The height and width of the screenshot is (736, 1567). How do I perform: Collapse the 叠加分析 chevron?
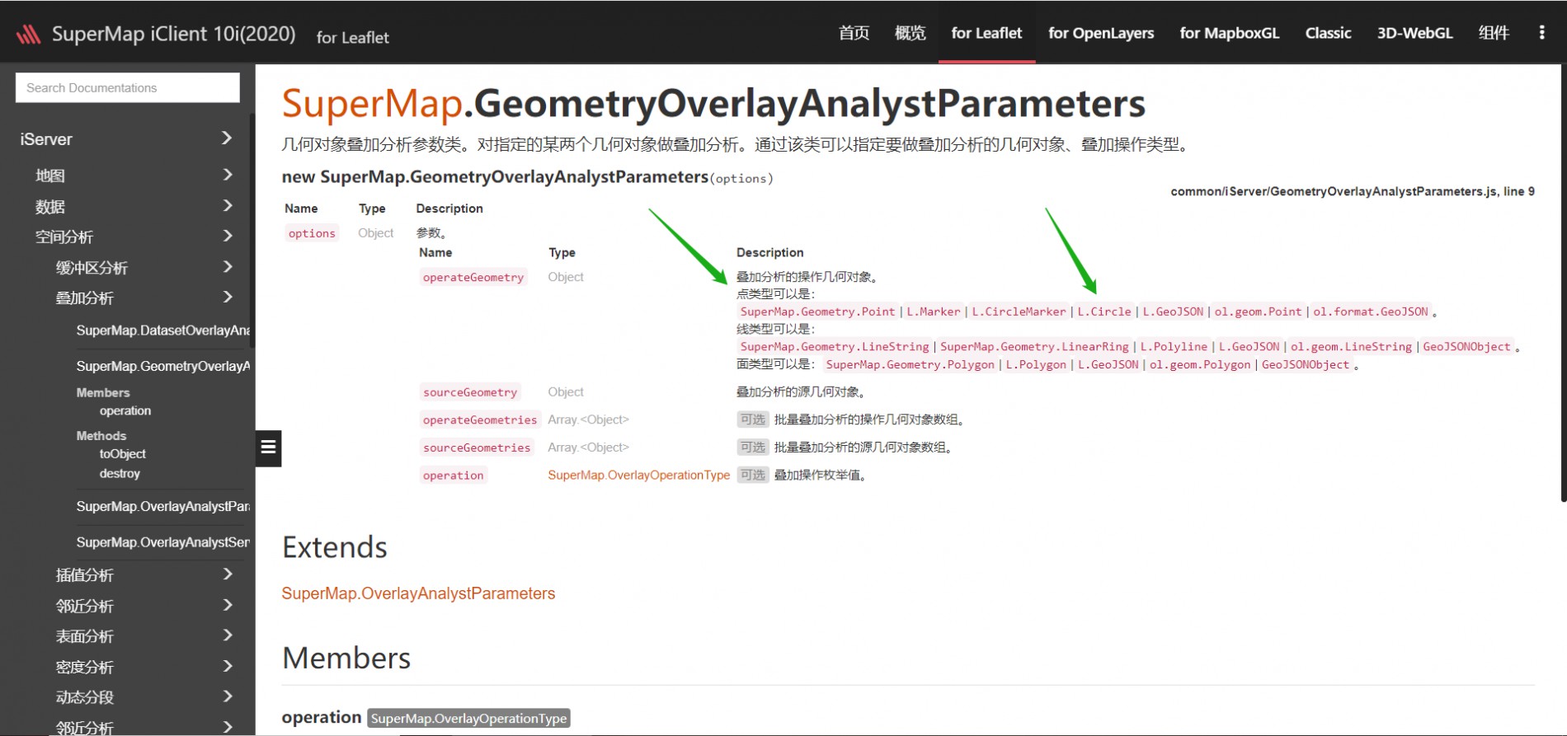(x=227, y=297)
